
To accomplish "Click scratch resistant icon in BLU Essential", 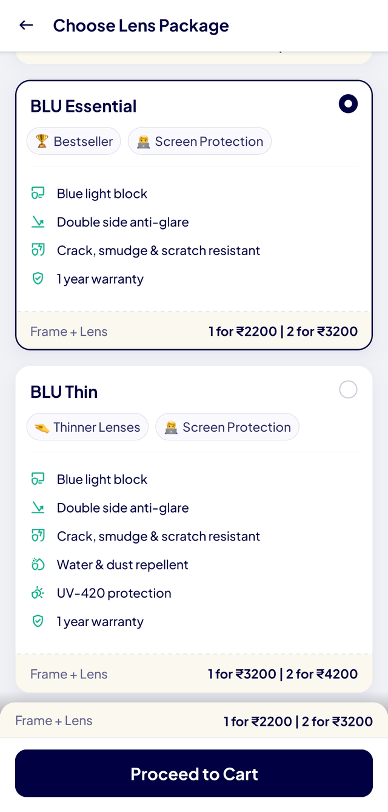I will point(38,250).
